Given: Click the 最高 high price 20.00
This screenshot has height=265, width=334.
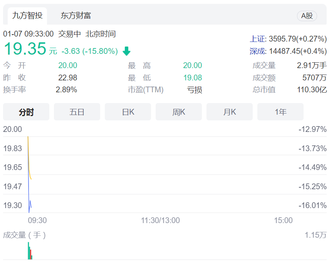Looking at the screenshot, I should [192, 65].
